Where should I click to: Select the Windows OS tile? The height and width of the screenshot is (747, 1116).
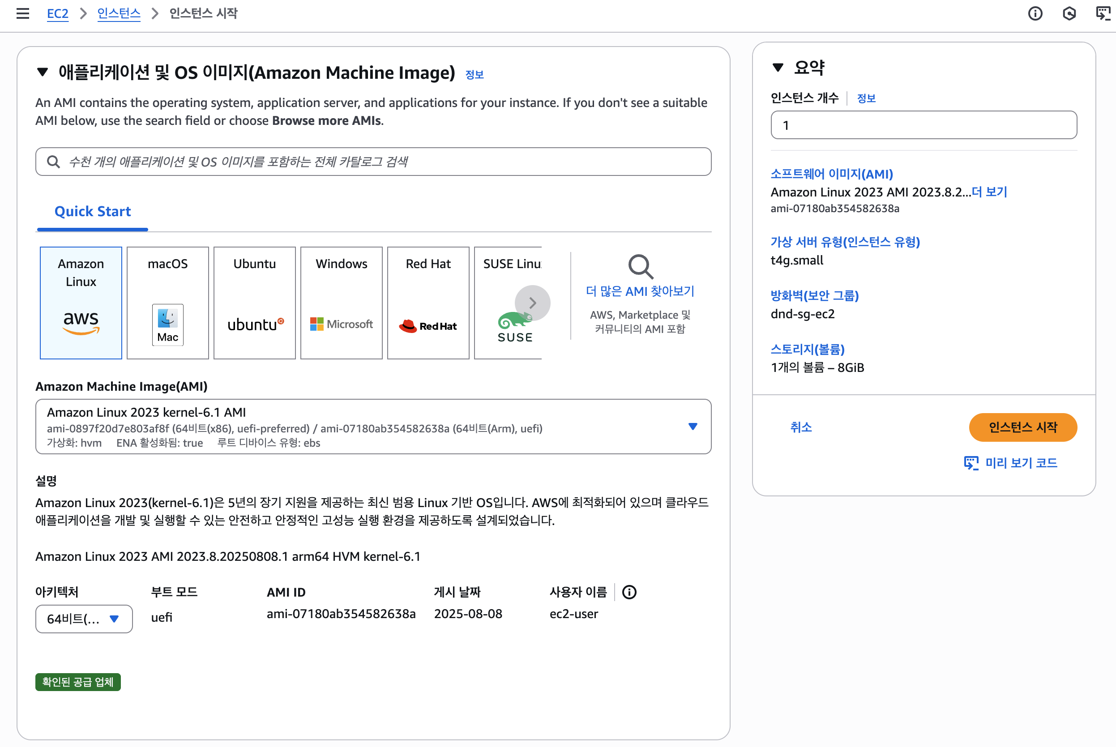(x=341, y=303)
